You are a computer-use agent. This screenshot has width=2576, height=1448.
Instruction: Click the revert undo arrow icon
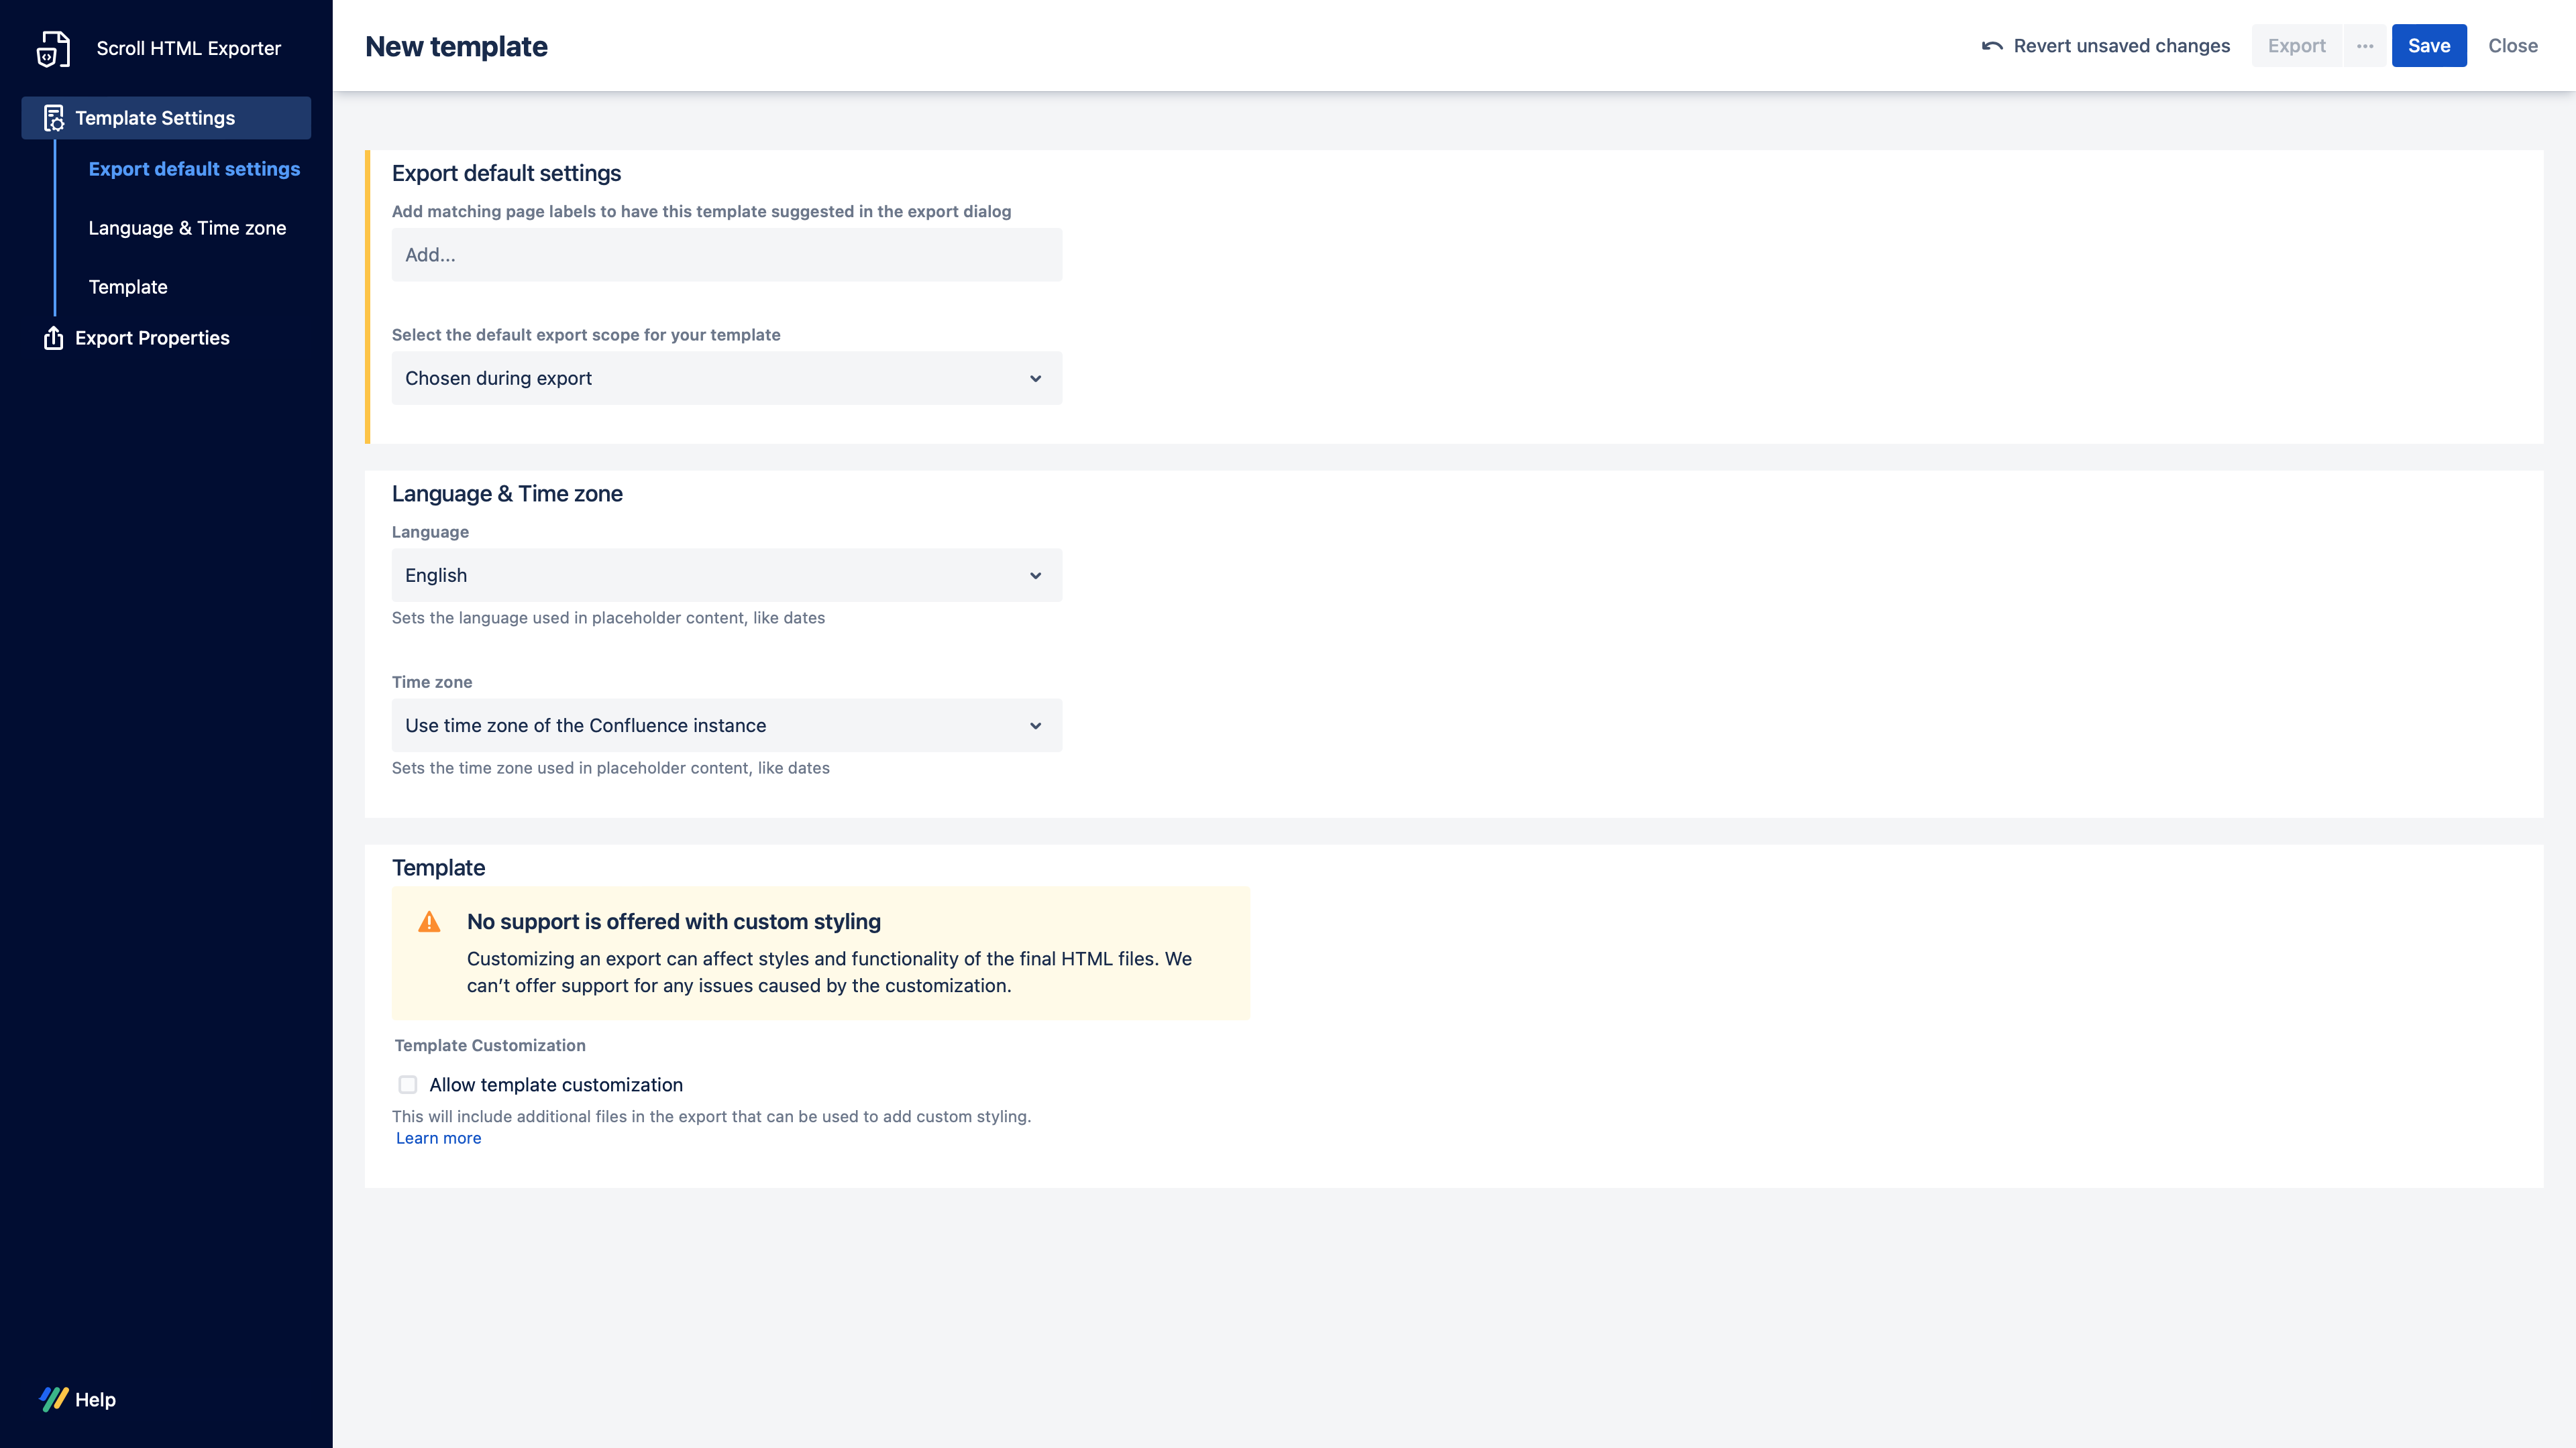[1991, 46]
